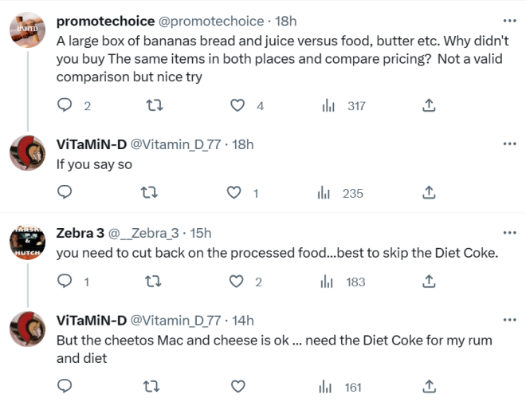Open more options on "If you say so" tweet
Viewport: 526px width, 406px height.
coord(510,144)
